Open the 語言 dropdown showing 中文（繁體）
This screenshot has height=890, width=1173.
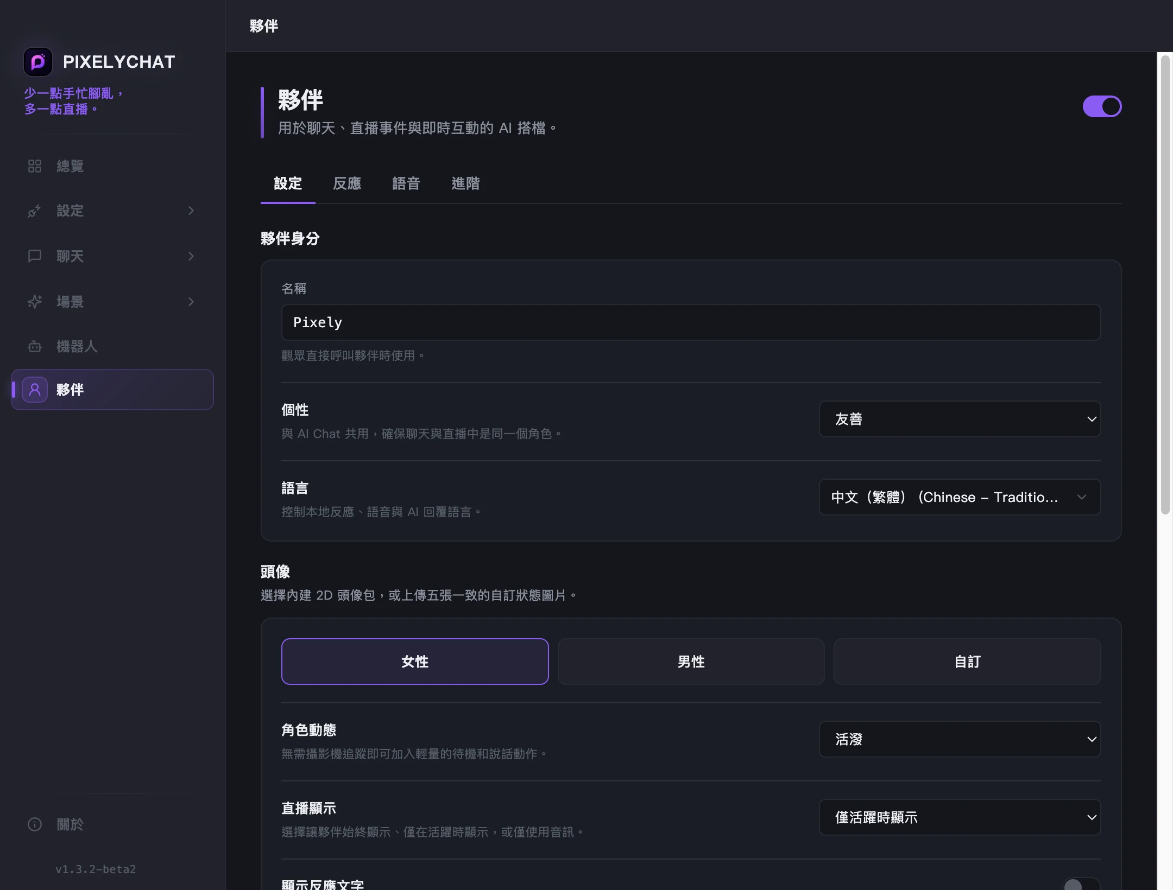[x=960, y=497]
